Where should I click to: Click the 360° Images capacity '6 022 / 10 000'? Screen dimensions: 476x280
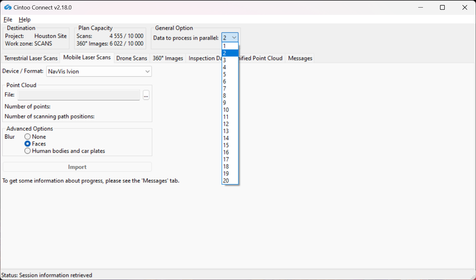click(x=127, y=43)
